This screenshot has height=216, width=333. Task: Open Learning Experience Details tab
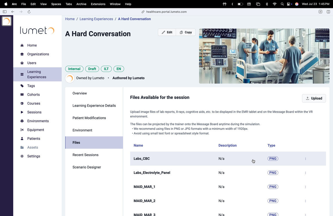94,106
